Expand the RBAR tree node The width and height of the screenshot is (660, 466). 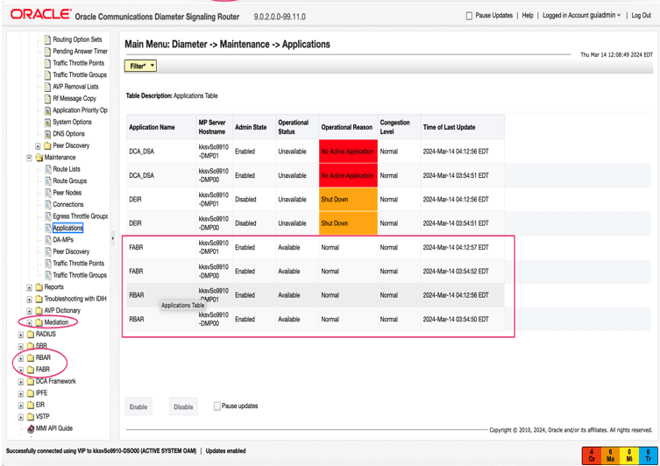pos(21,358)
